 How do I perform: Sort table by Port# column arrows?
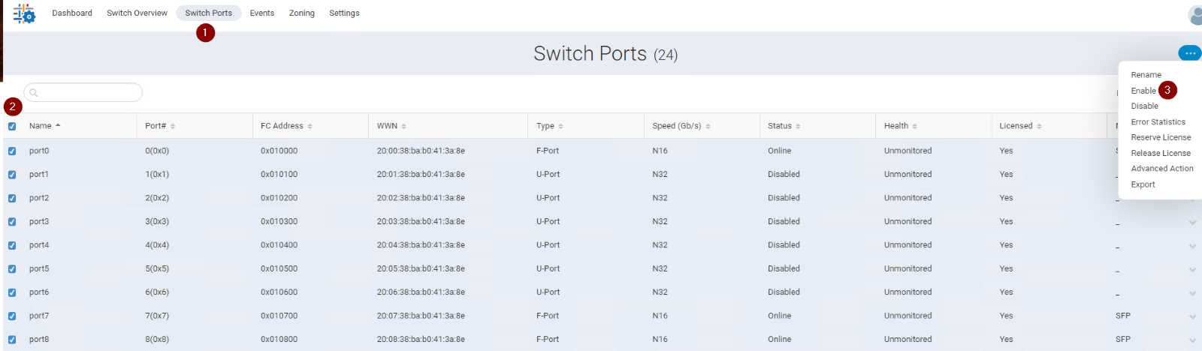coord(173,126)
